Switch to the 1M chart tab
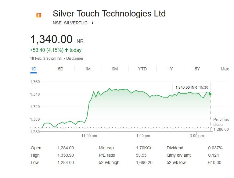The width and height of the screenshot is (234, 178). (x=88, y=69)
